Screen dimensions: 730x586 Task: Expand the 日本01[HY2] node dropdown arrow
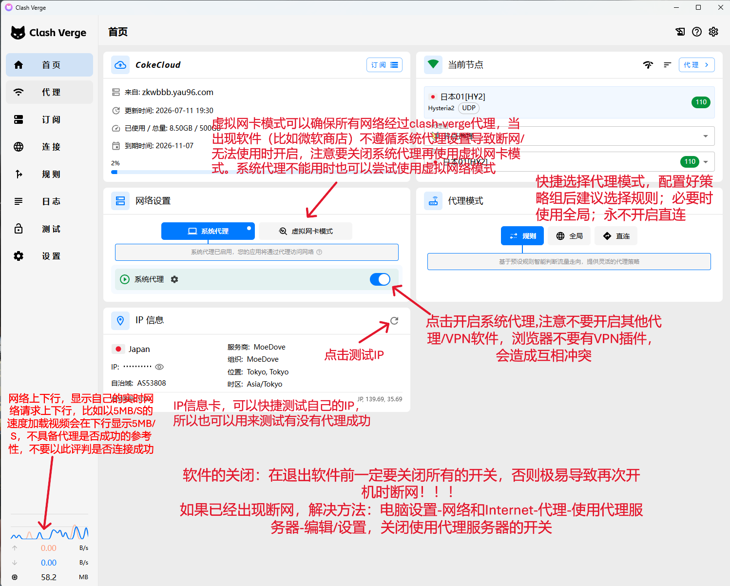click(x=706, y=162)
